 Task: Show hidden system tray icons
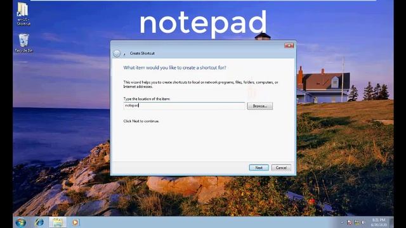click(342, 222)
